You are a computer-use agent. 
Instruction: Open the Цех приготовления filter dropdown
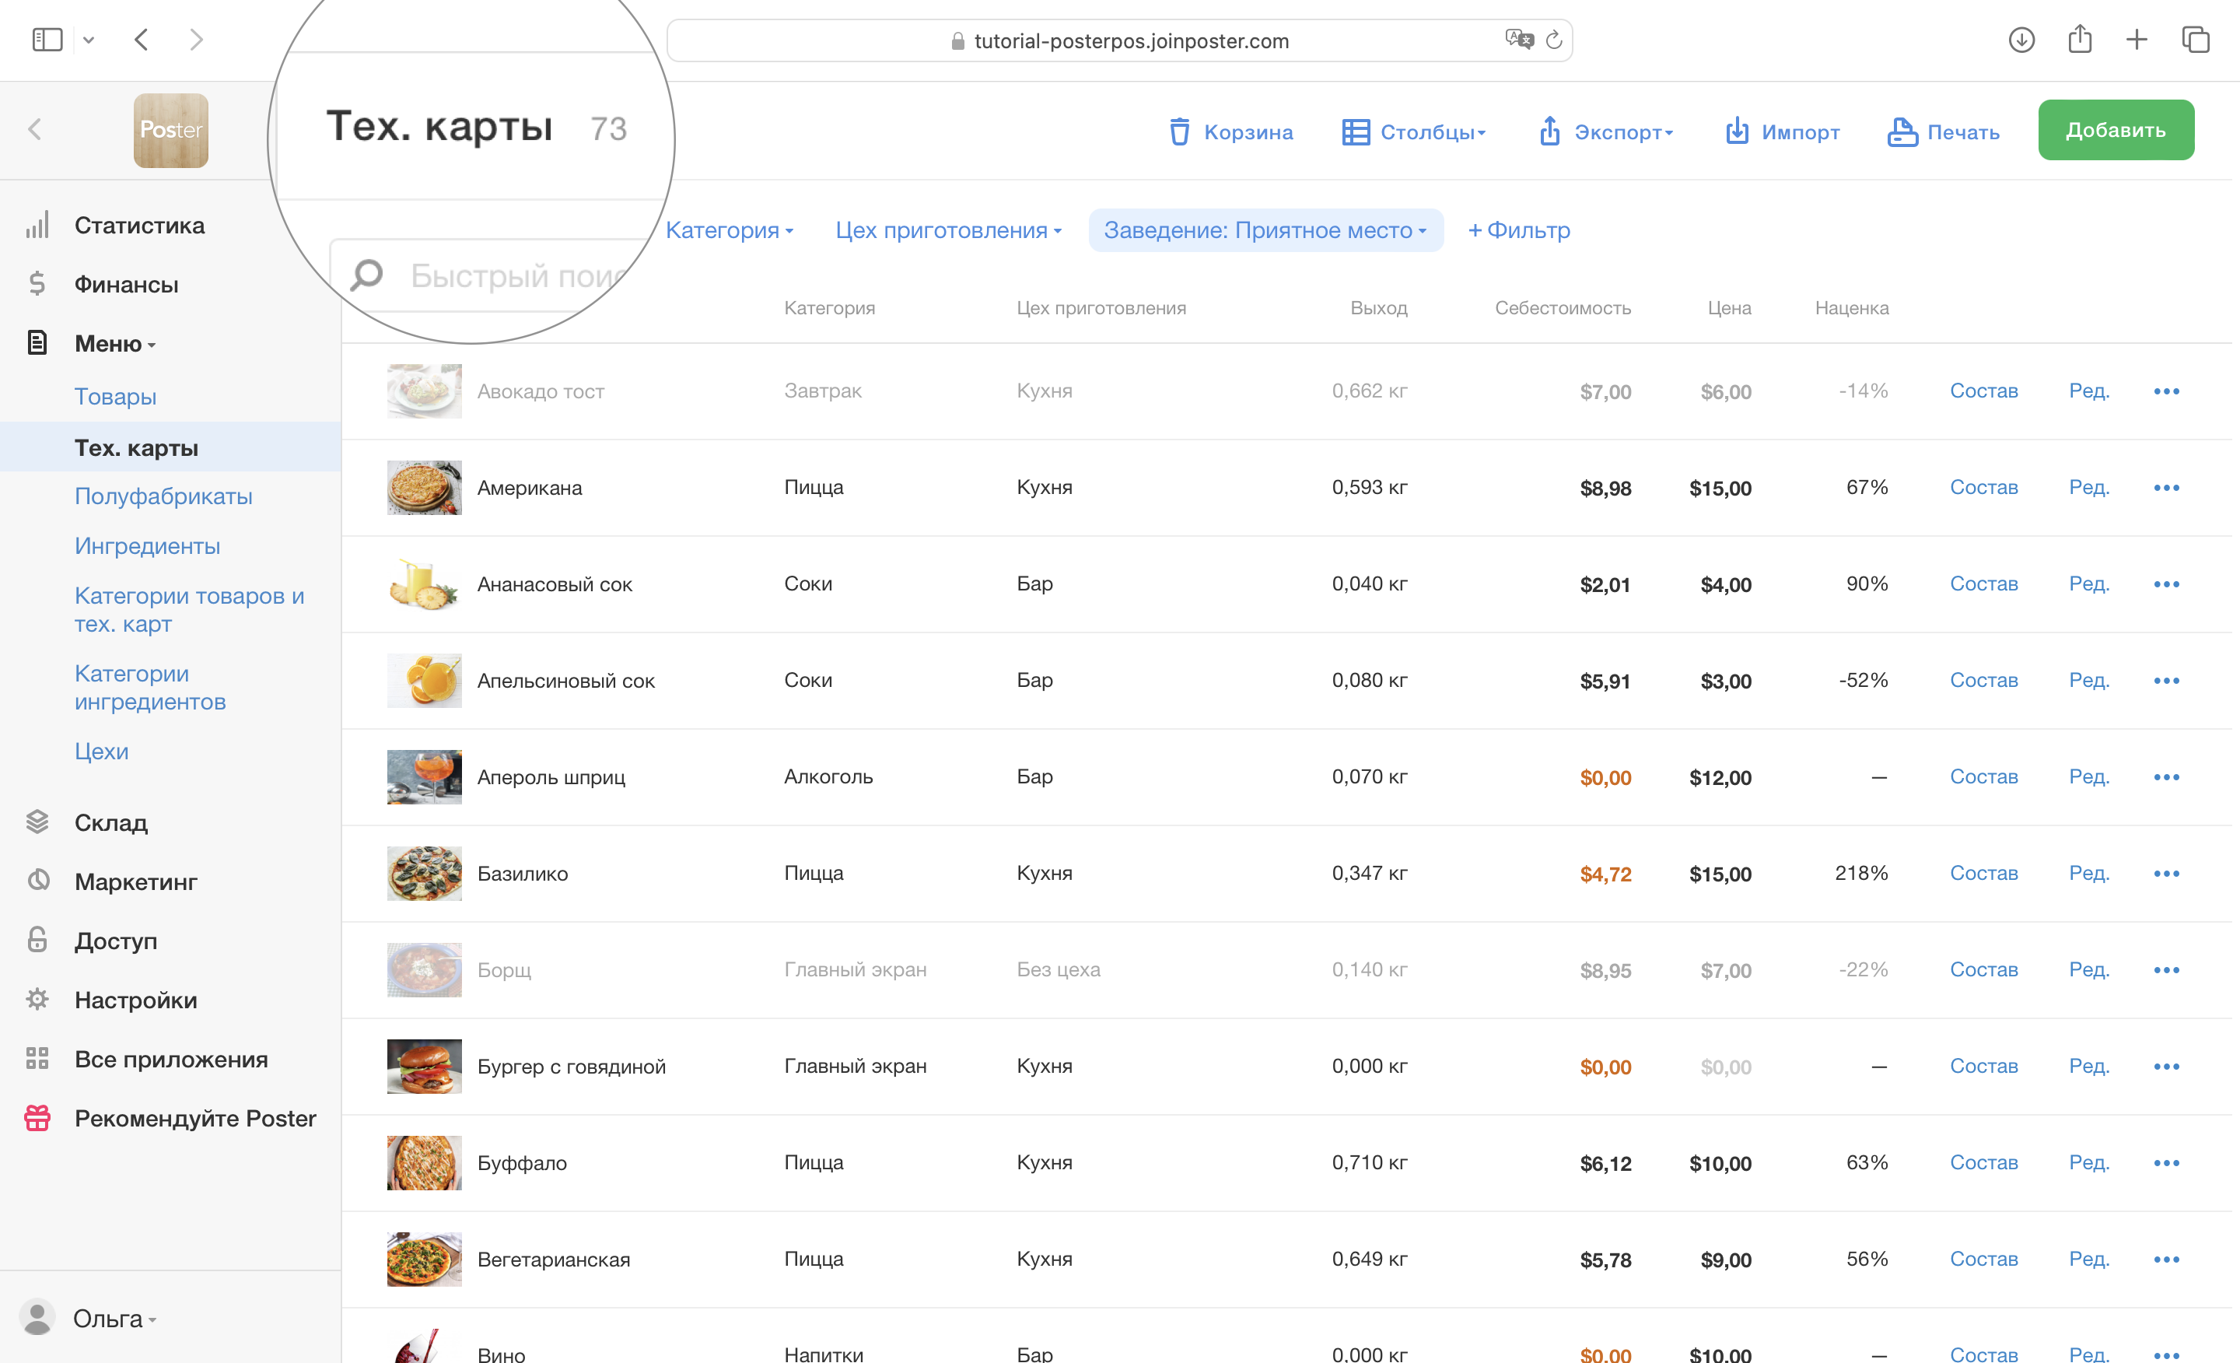tap(948, 230)
